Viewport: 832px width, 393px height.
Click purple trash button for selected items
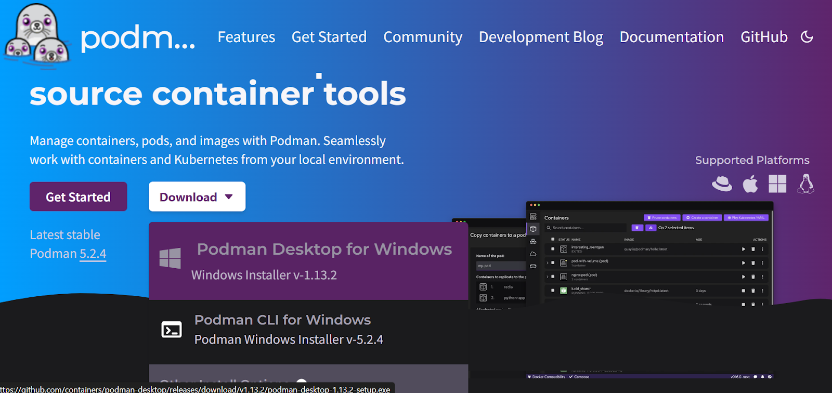637,228
